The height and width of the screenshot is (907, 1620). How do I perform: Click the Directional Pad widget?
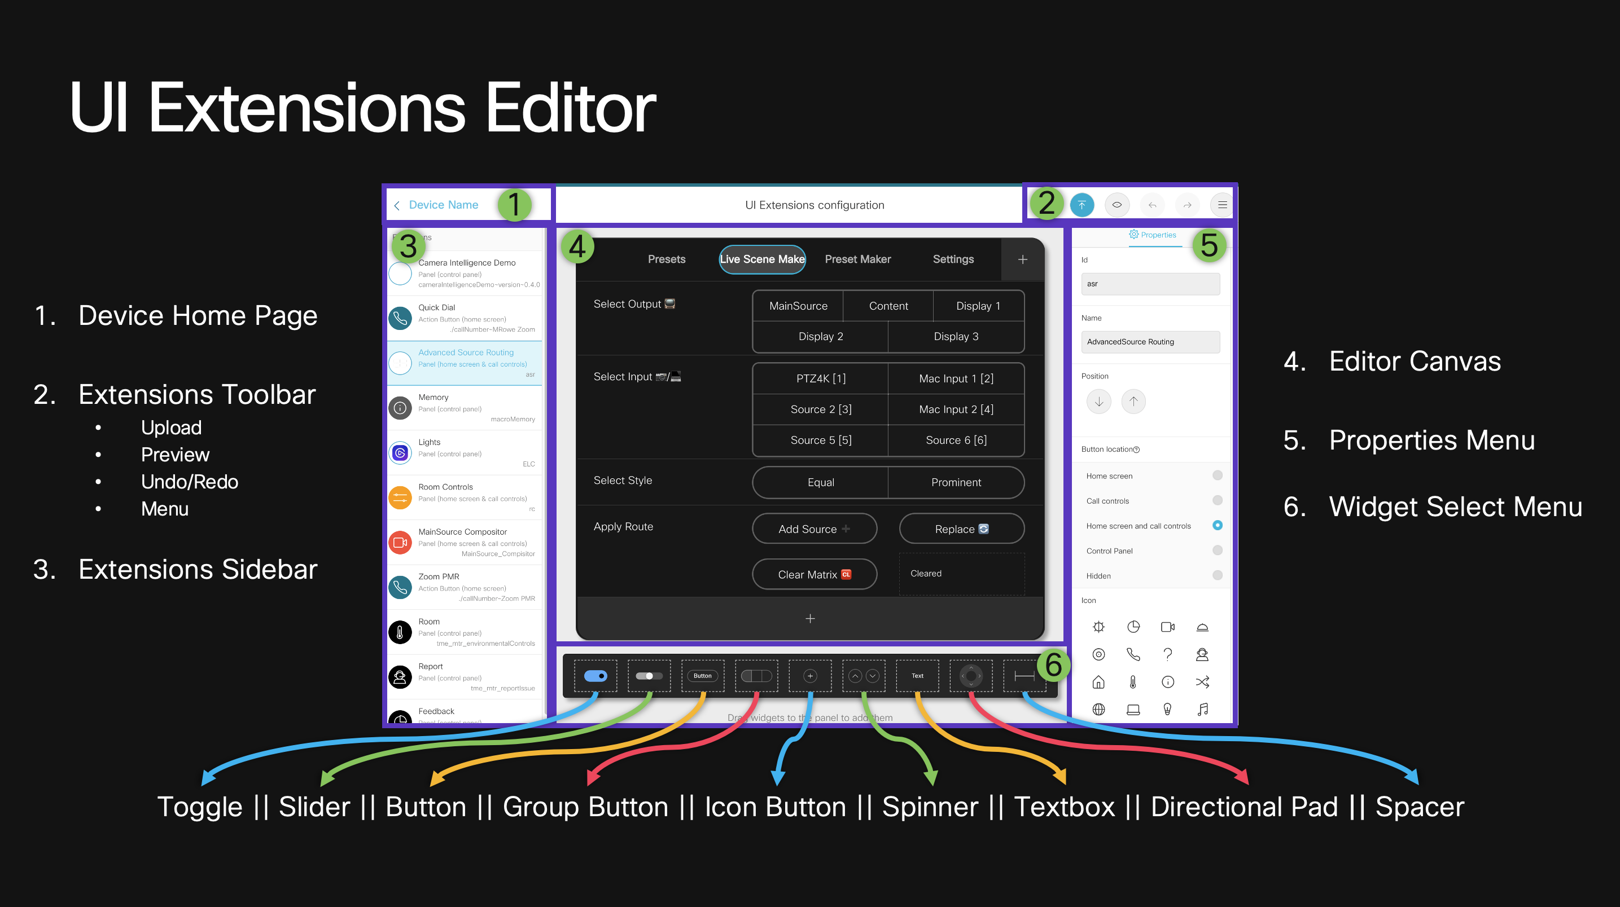pyautogui.click(x=971, y=676)
